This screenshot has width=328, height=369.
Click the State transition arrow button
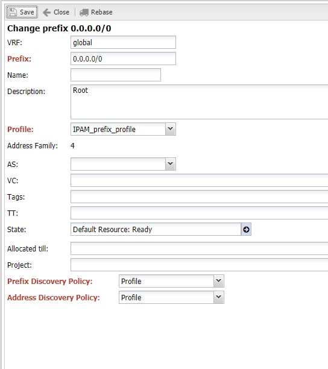click(x=246, y=230)
